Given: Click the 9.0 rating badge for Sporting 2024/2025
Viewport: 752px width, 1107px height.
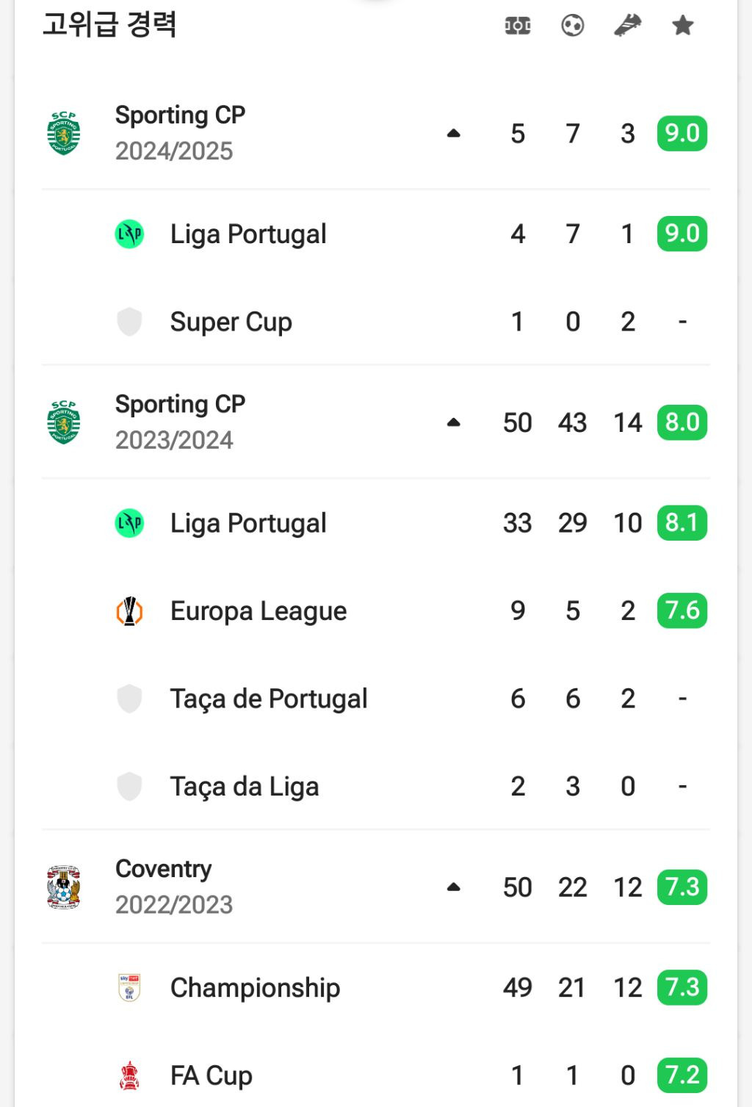Looking at the screenshot, I should click(x=682, y=133).
